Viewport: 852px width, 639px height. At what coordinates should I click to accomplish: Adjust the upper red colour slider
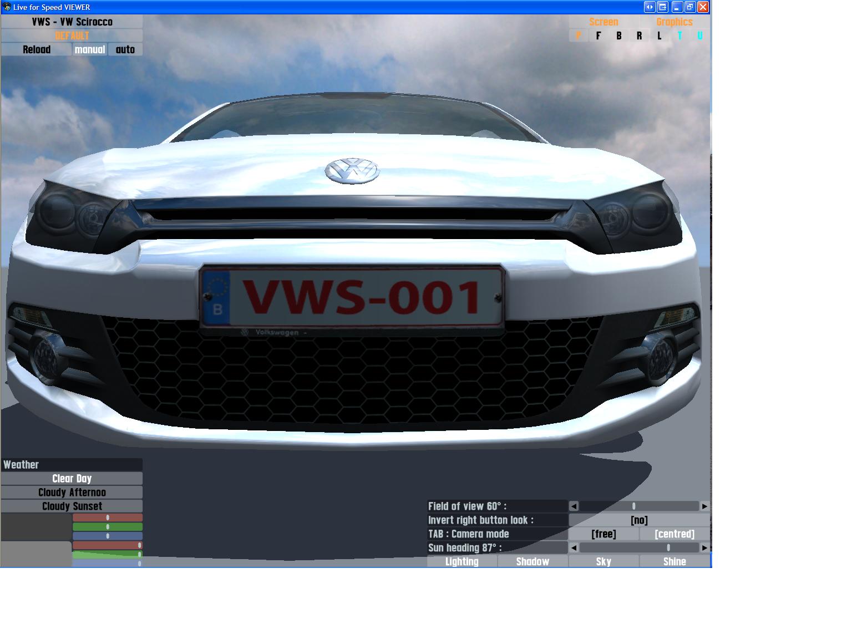point(108,518)
